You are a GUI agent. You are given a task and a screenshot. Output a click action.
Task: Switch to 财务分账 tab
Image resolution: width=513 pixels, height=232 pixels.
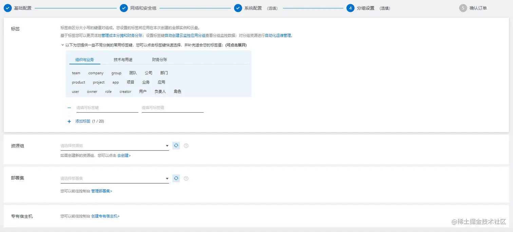click(x=159, y=59)
